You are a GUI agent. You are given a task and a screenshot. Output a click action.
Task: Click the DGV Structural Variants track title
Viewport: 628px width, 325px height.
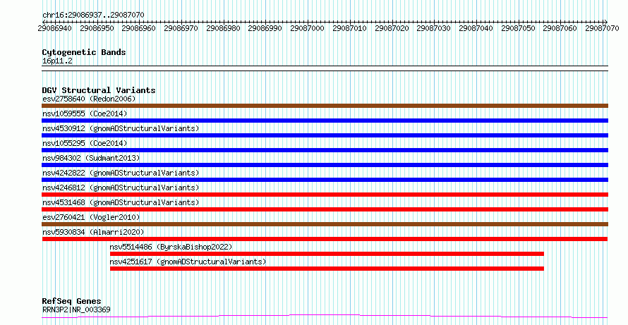(99, 90)
